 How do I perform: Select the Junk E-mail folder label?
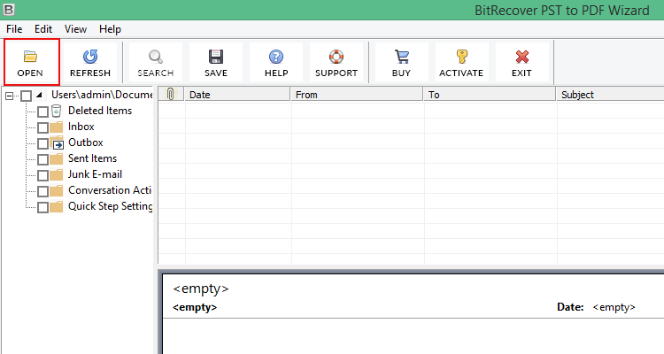pyautogui.click(x=95, y=174)
